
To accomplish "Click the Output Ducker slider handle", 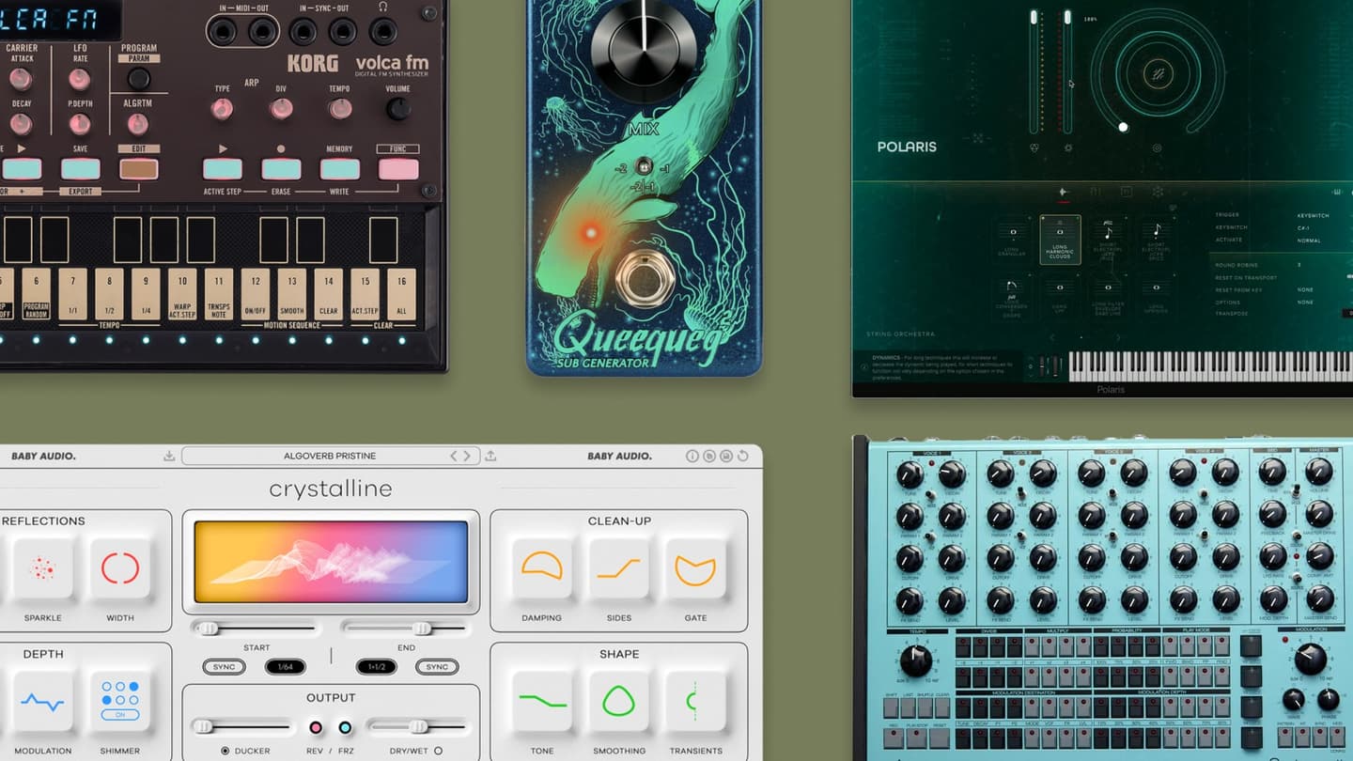I will coord(203,726).
